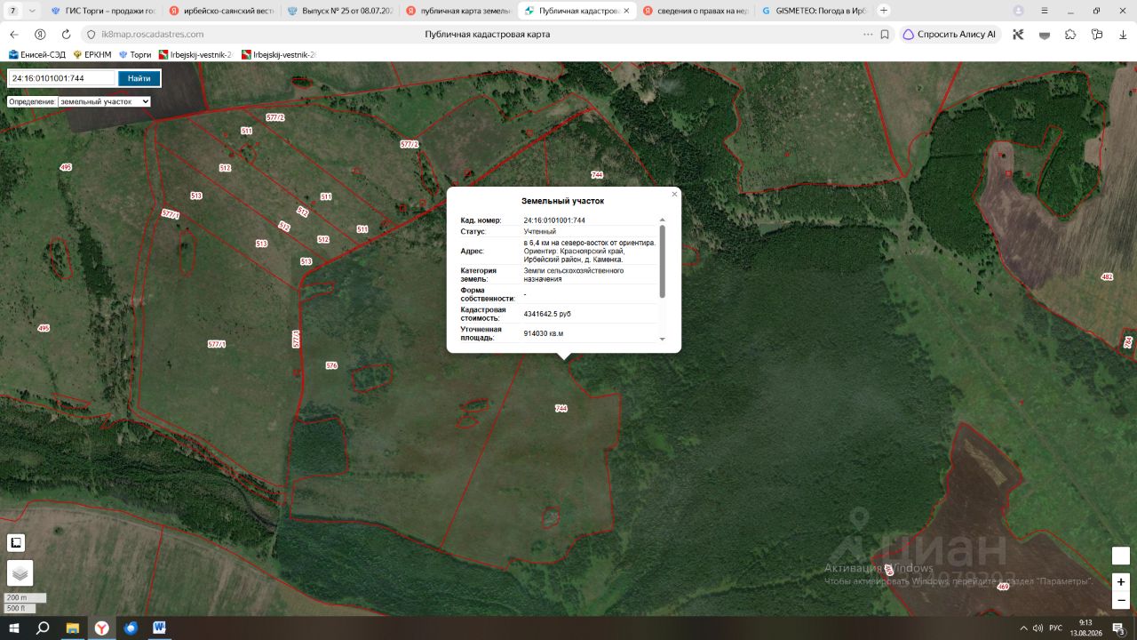
Task: Click the Найти search button
Action: tap(139, 78)
